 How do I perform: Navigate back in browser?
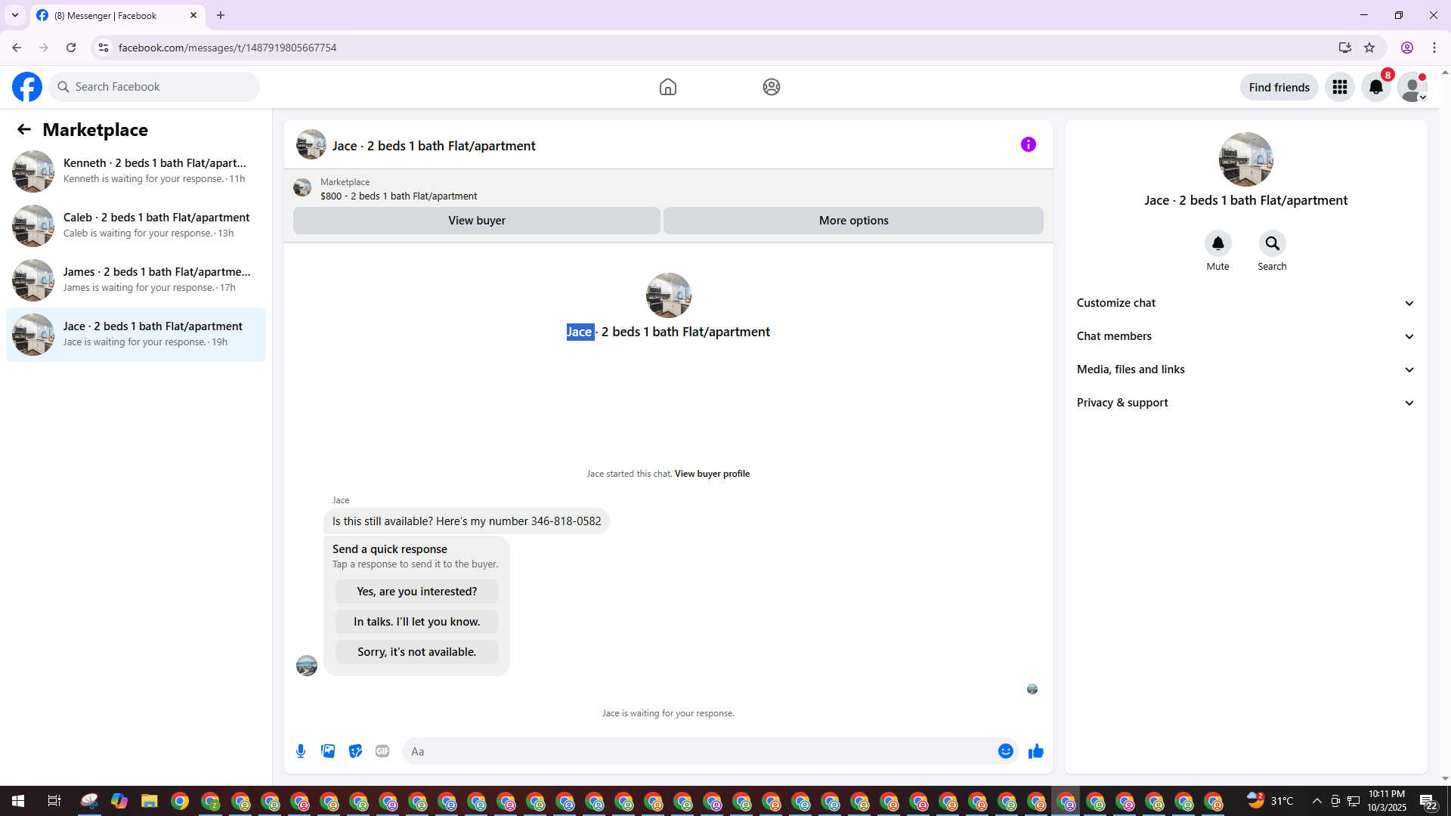tap(17, 48)
